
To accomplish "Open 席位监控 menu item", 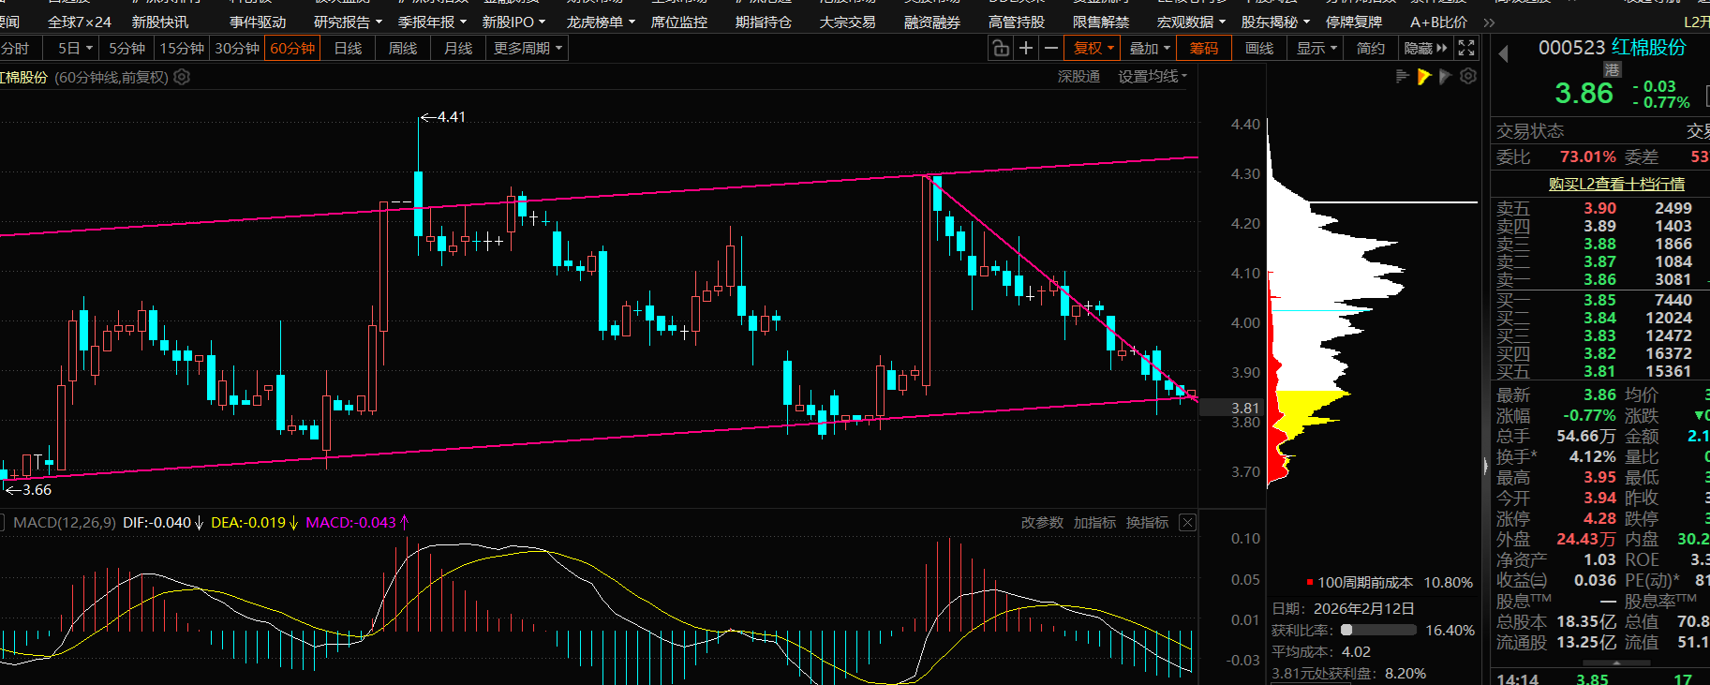I will (x=679, y=22).
